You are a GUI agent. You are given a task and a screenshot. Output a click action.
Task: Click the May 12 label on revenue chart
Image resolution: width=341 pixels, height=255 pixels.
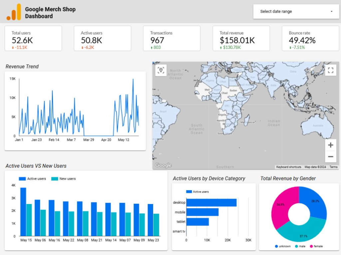(x=124, y=140)
